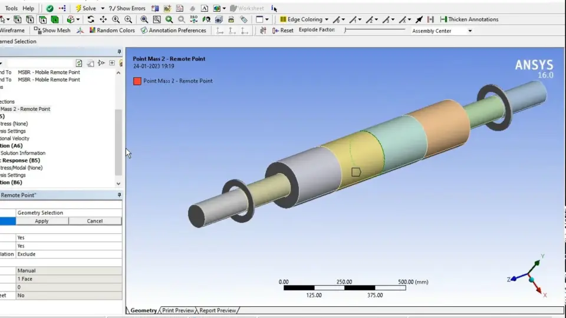Click the Exclude value field
The height and width of the screenshot is (318, 566).
[x=69, y=254]
